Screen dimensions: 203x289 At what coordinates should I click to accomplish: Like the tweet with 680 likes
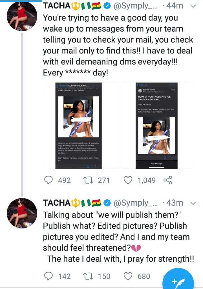[x=128, y=276]
